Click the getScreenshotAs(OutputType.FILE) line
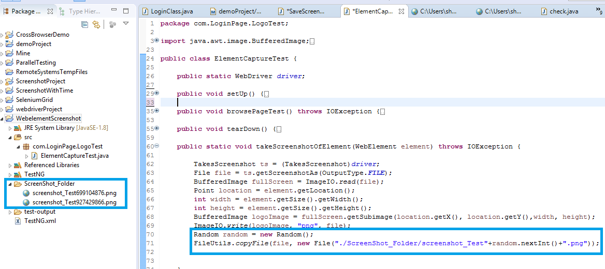This screenshot has width=605, height=269. [293, 173]
